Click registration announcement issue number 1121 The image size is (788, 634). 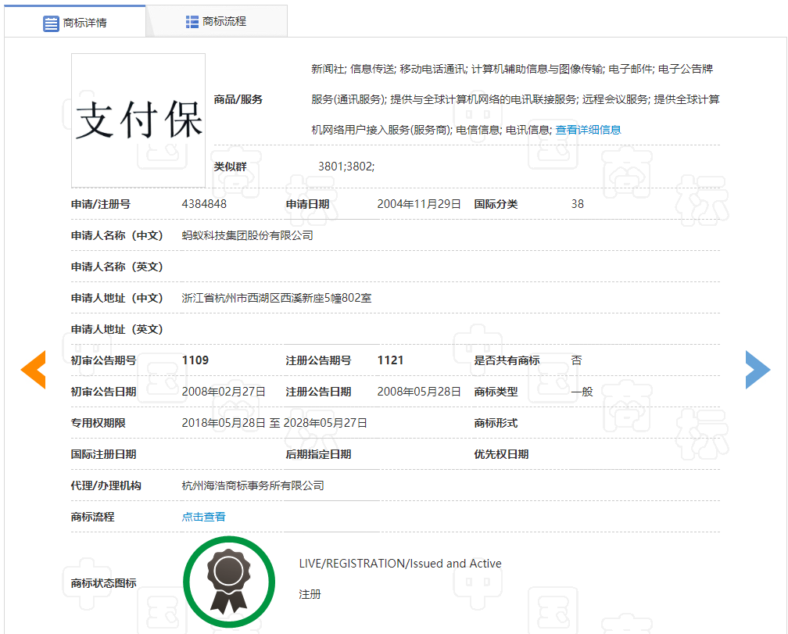click(390, 360)
